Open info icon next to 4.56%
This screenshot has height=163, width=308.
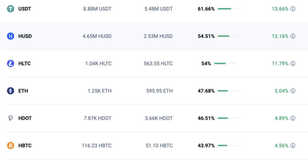pyautogui.click(x=293, y=145)
